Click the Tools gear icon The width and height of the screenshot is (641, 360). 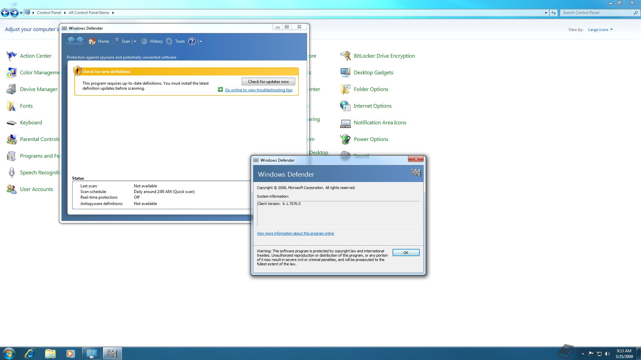pyautogui.click(x=169, y=41)
